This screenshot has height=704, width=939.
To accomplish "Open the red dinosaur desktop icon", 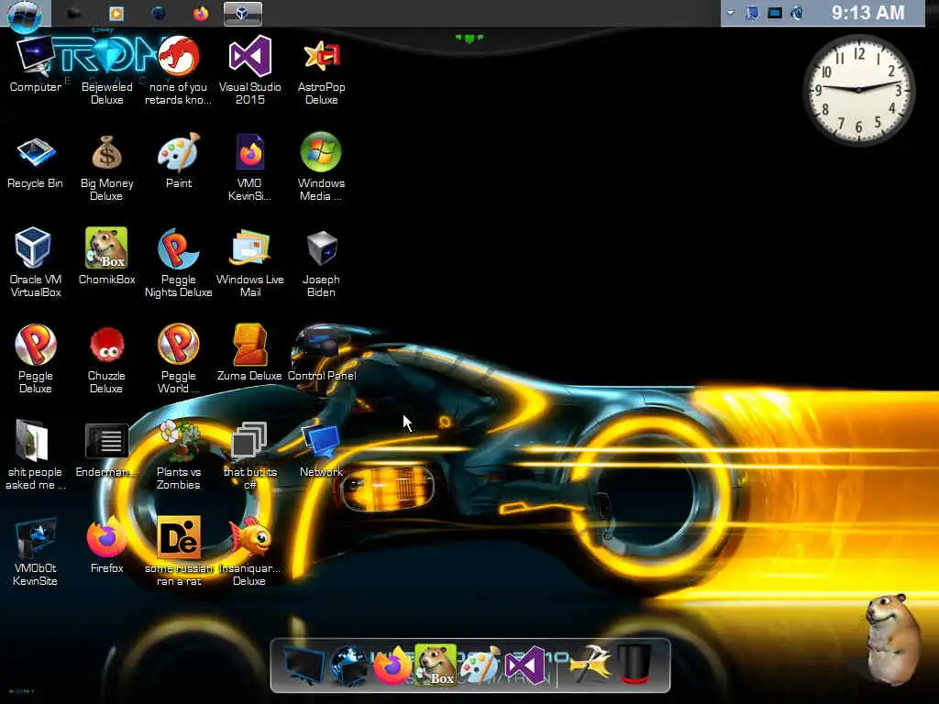I will point(178,71).
